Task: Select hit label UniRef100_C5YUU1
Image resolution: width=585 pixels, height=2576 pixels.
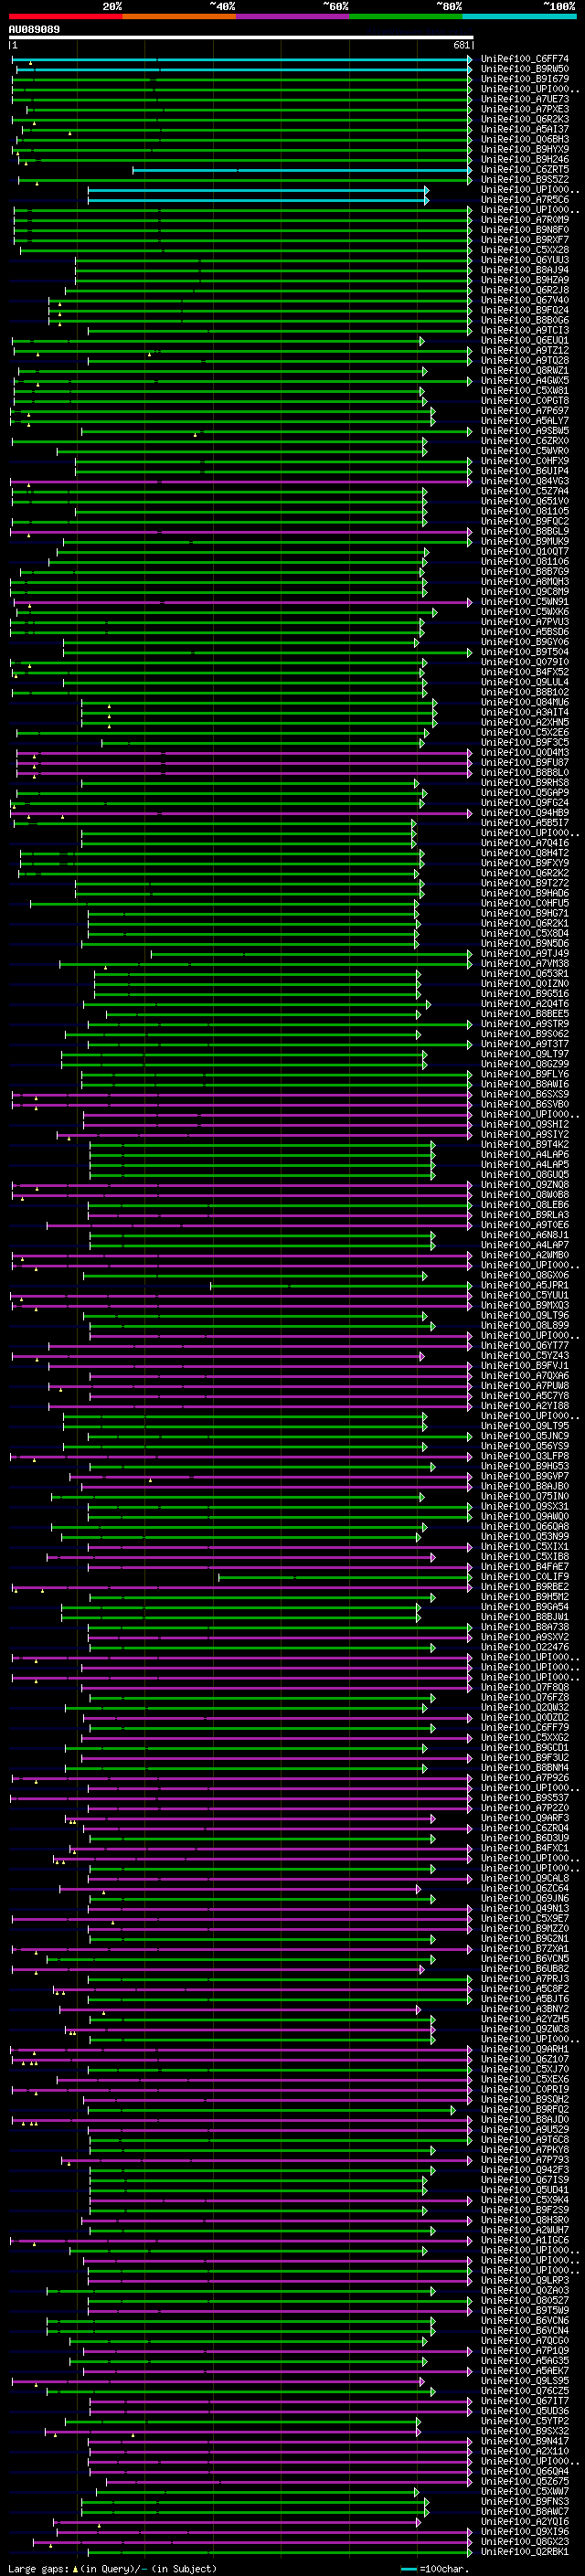Action: (525, 1295)
